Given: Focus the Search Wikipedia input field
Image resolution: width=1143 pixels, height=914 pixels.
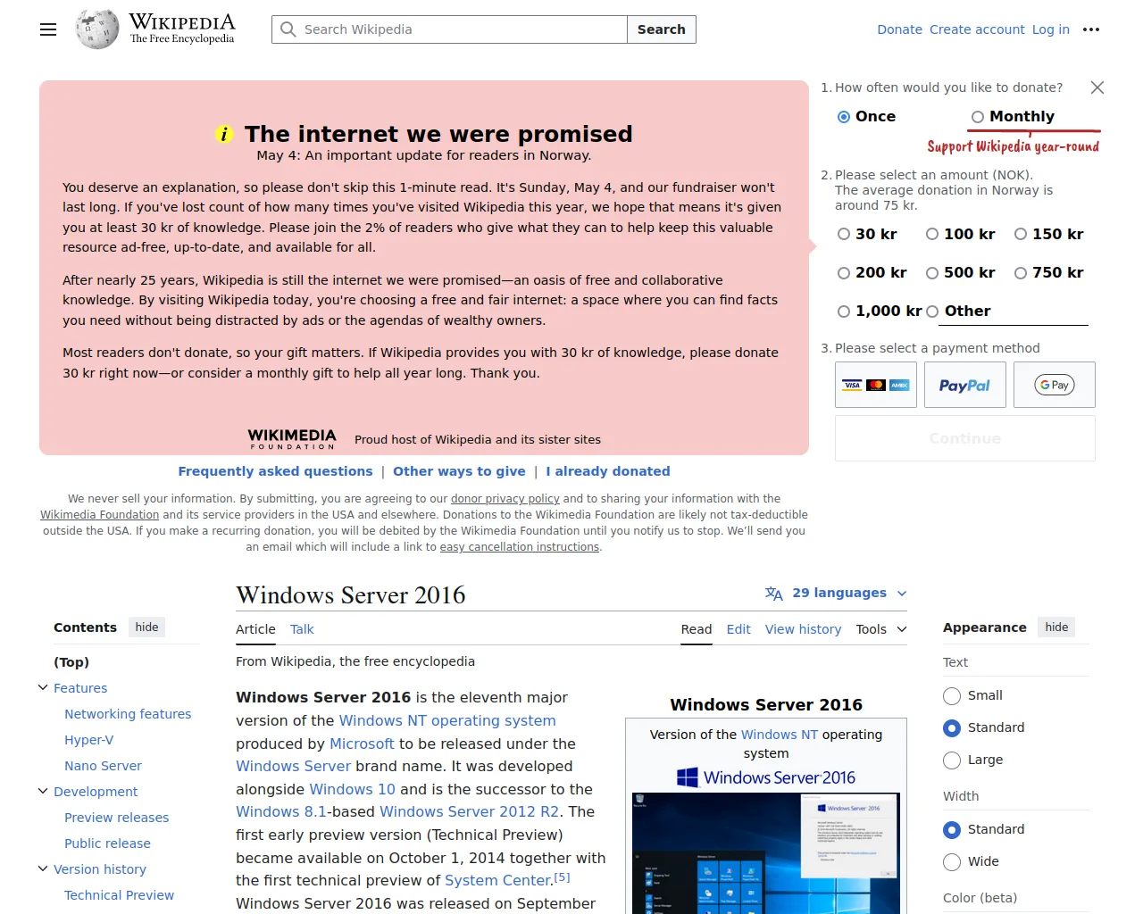Looking at the screenshot, I should tap(449, 29).
